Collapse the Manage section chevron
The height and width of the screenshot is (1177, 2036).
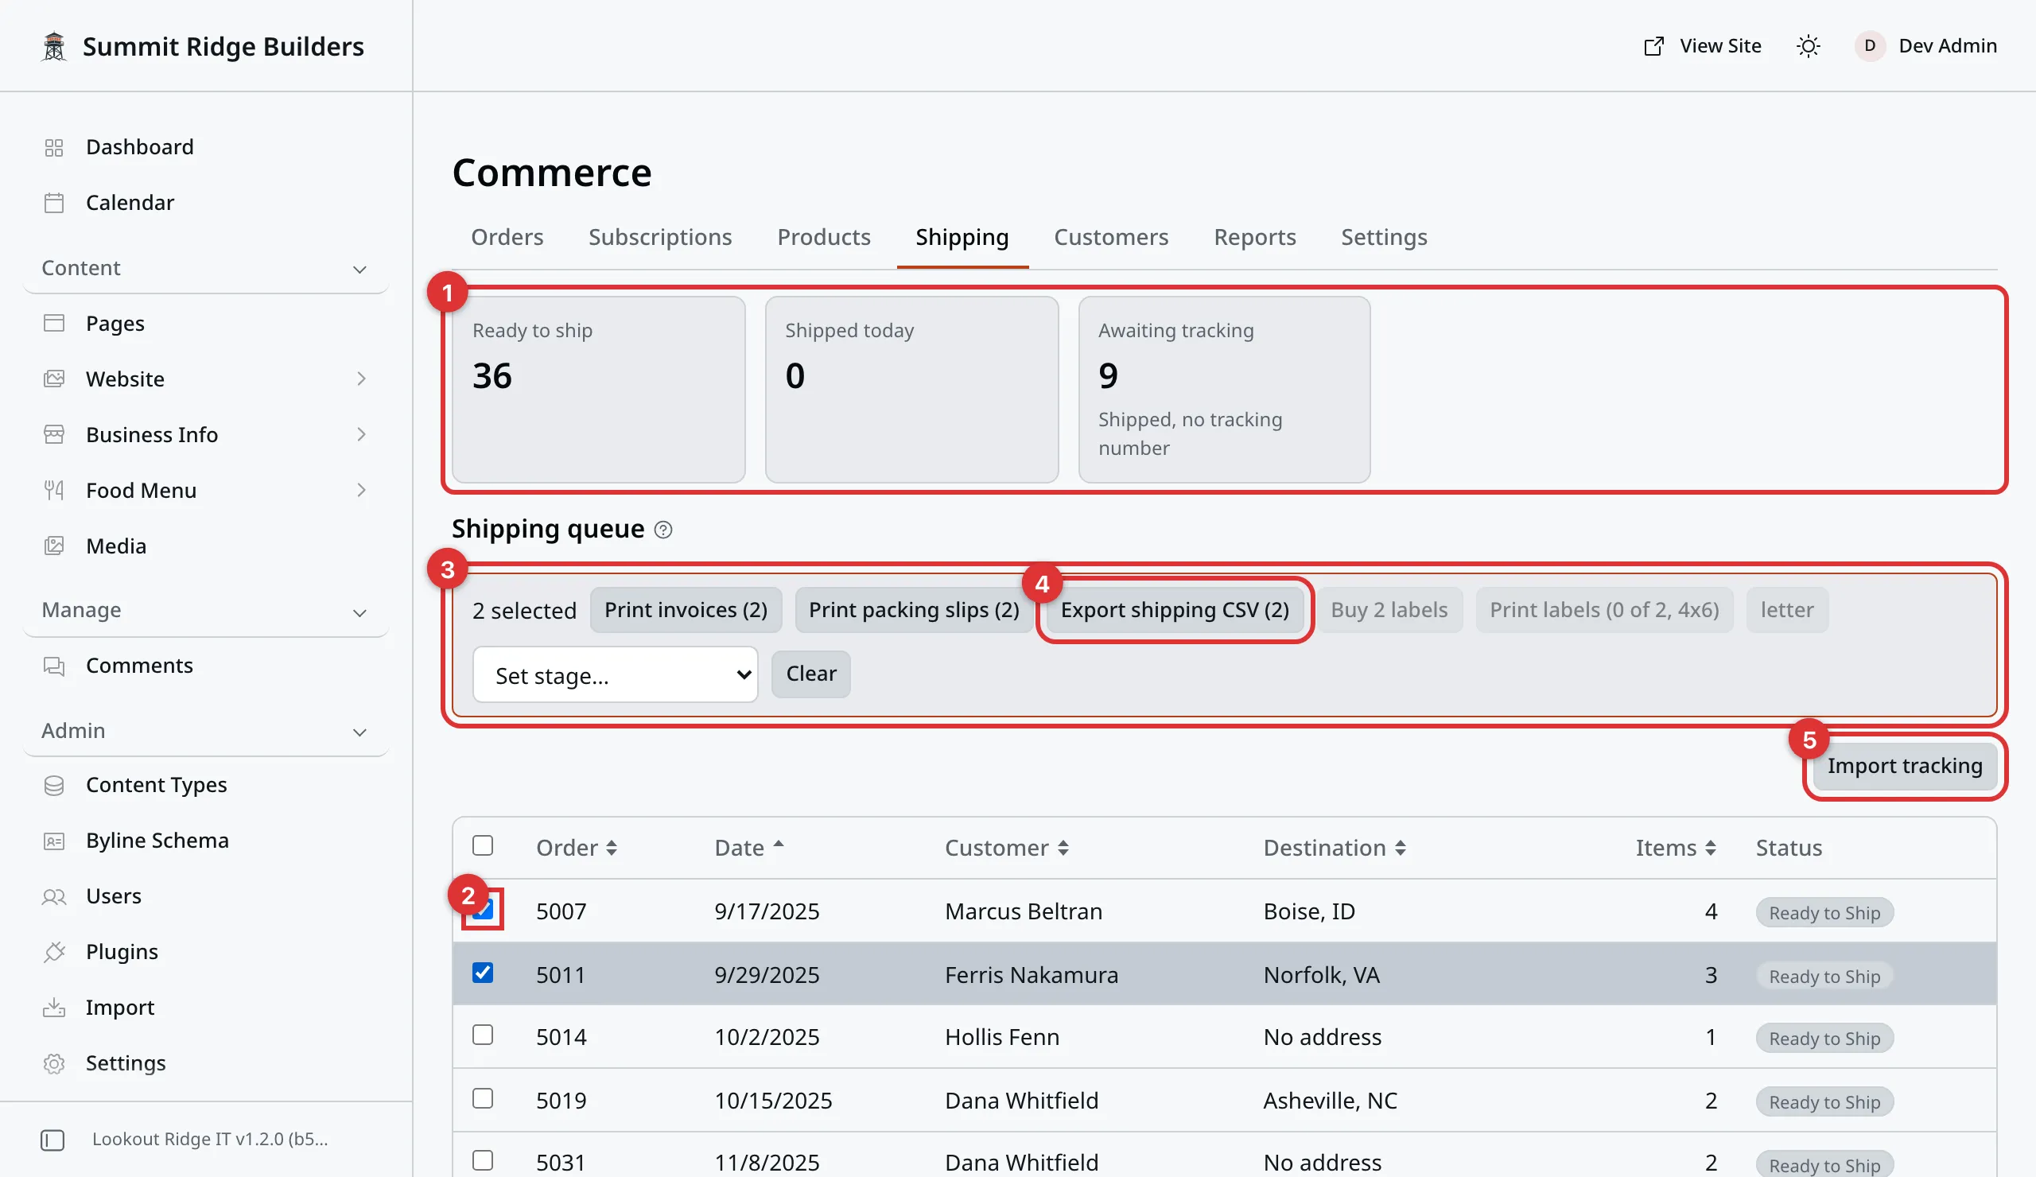tap(360, 612)
